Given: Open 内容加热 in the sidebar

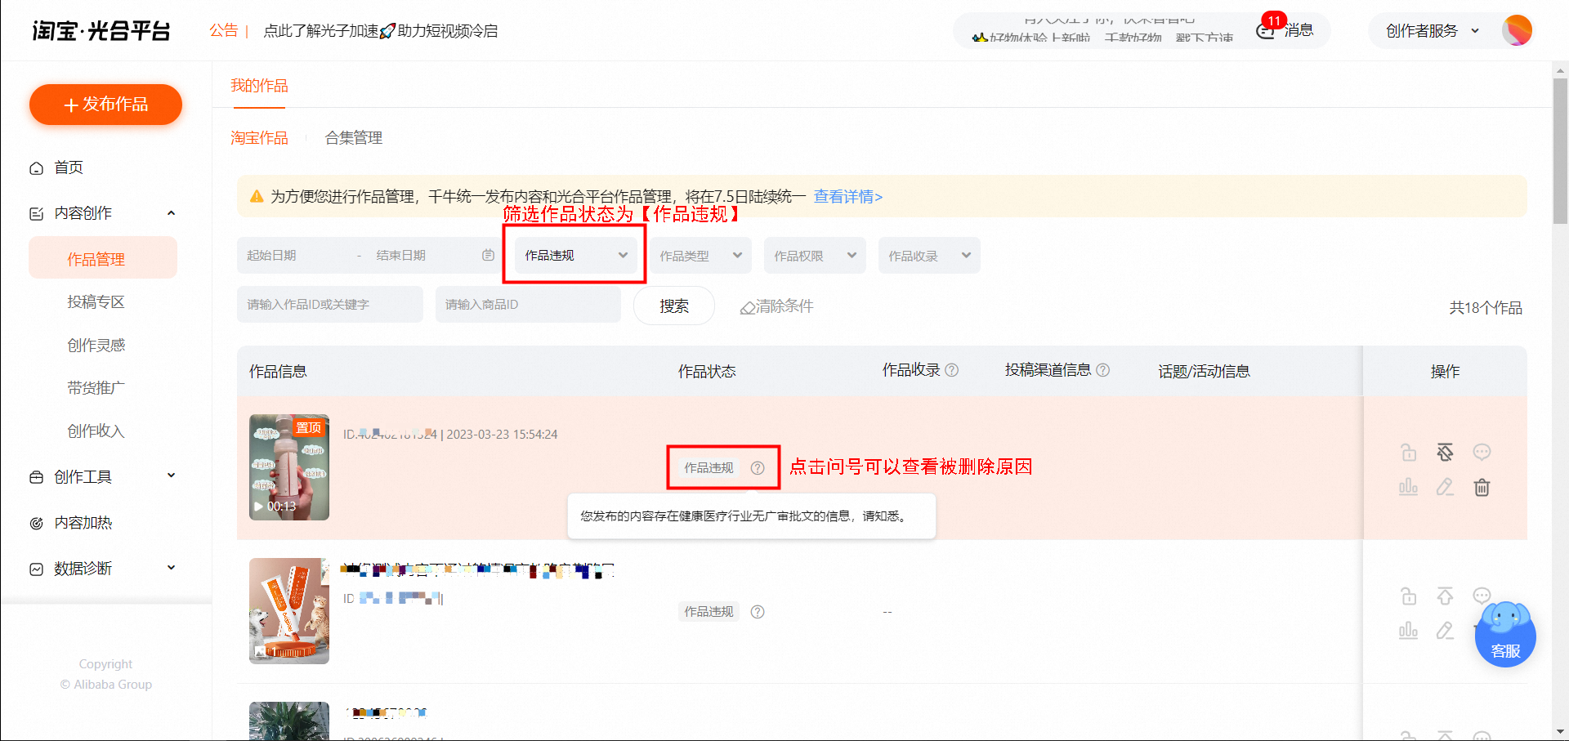Looking at the screenshot, I should click(83, 523).
